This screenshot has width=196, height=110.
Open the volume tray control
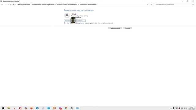[x=182, y=108]
